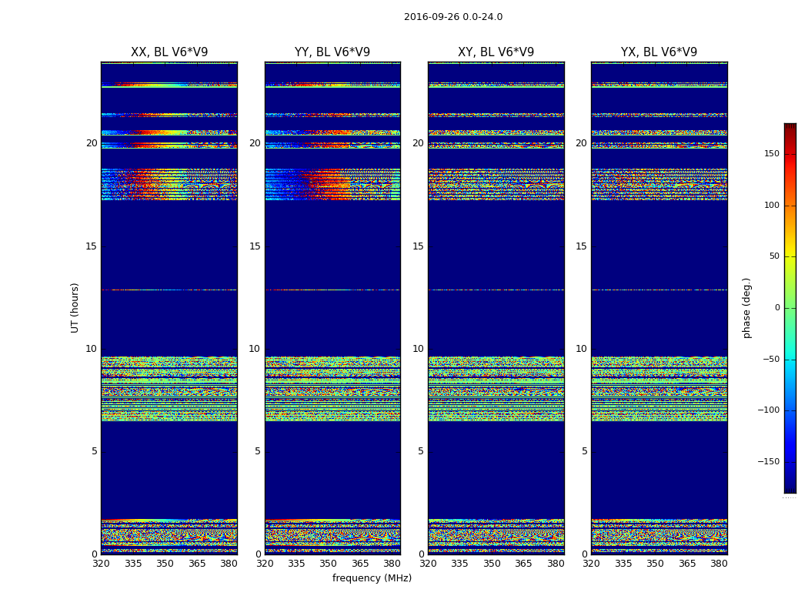This screenshot has height=616, width=808.
Task: Click the 320 MHz tick under XX panel
Action: (101, 564)
